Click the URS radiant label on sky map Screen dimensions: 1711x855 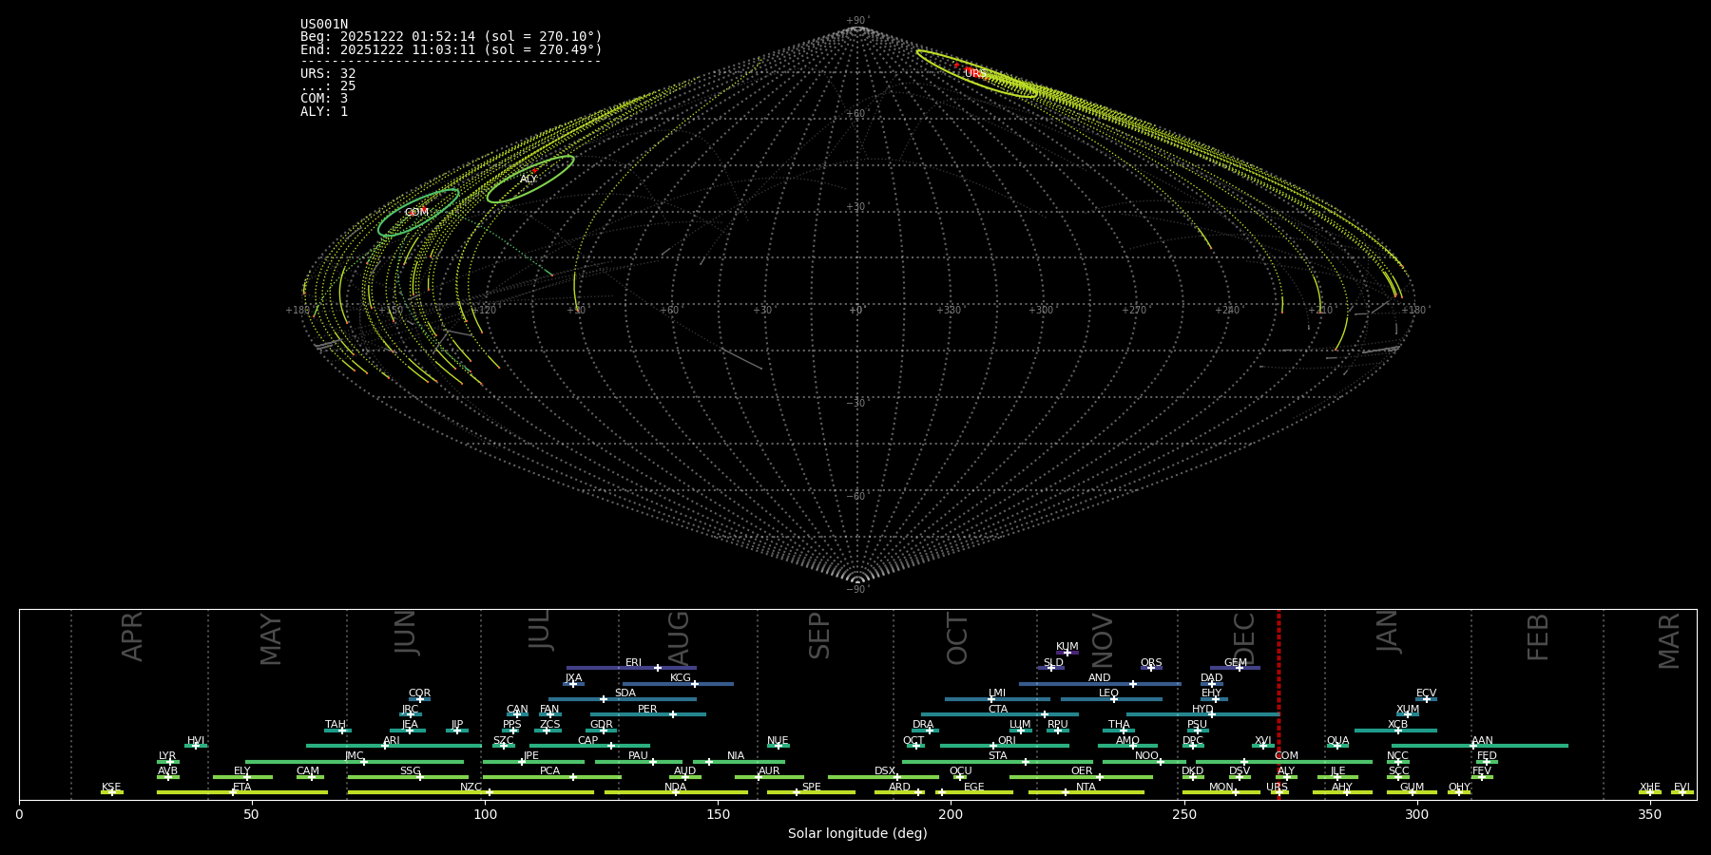(975, 73)
